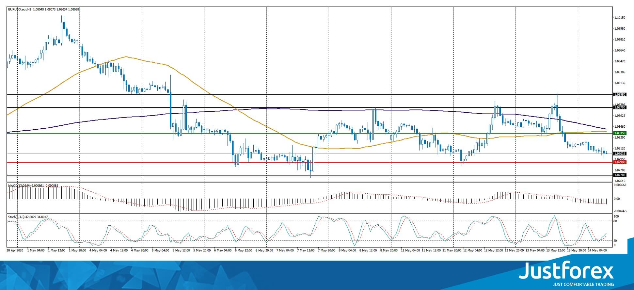Click the 1 May 12:00 time label
Screen dimensions: 634x290
pyautogui.click(x=57, y=250)
